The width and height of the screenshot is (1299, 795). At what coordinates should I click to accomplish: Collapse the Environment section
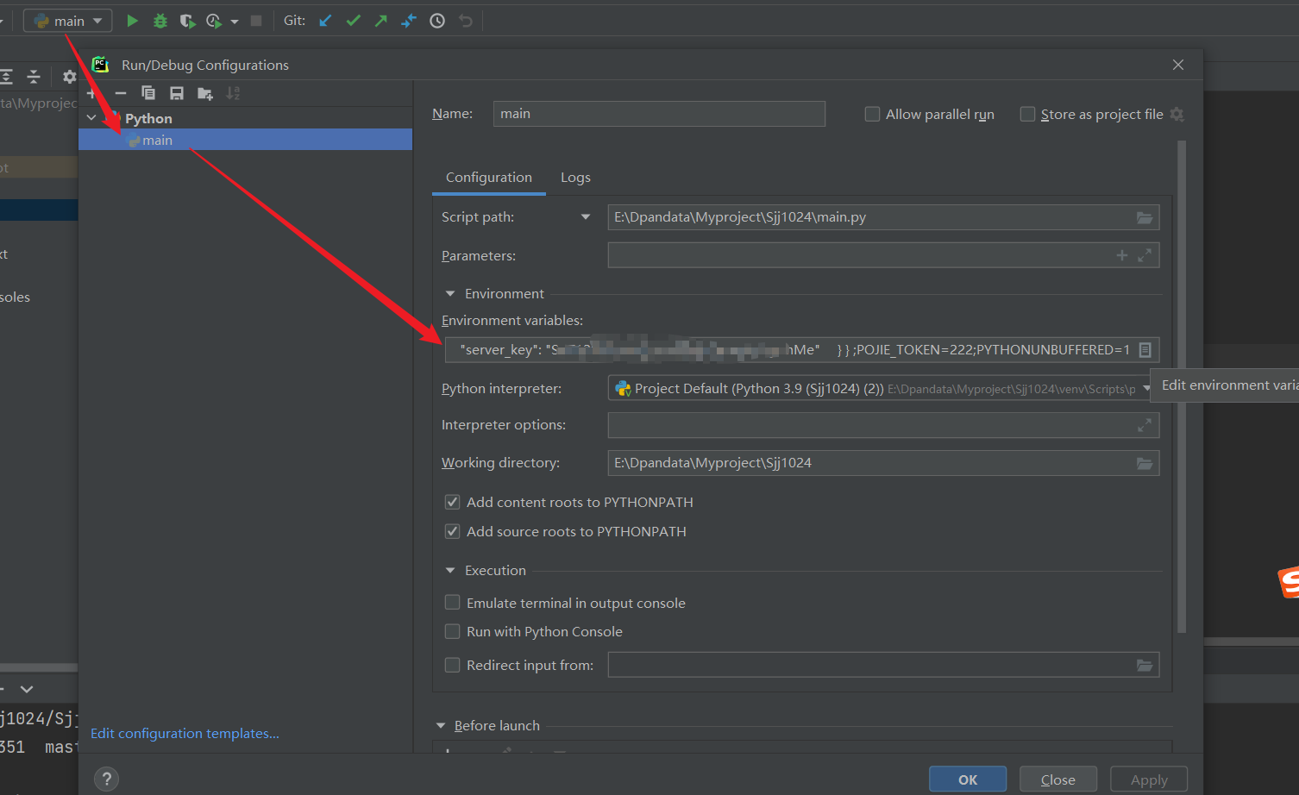coord(449,293)
